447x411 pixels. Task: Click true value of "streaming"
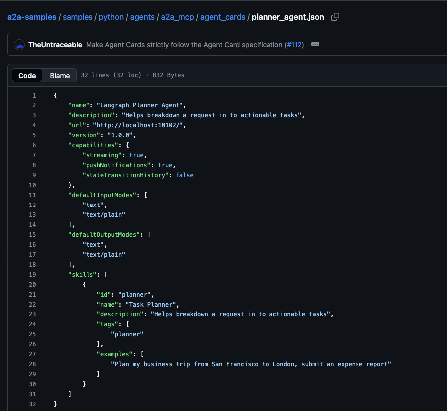136,155
